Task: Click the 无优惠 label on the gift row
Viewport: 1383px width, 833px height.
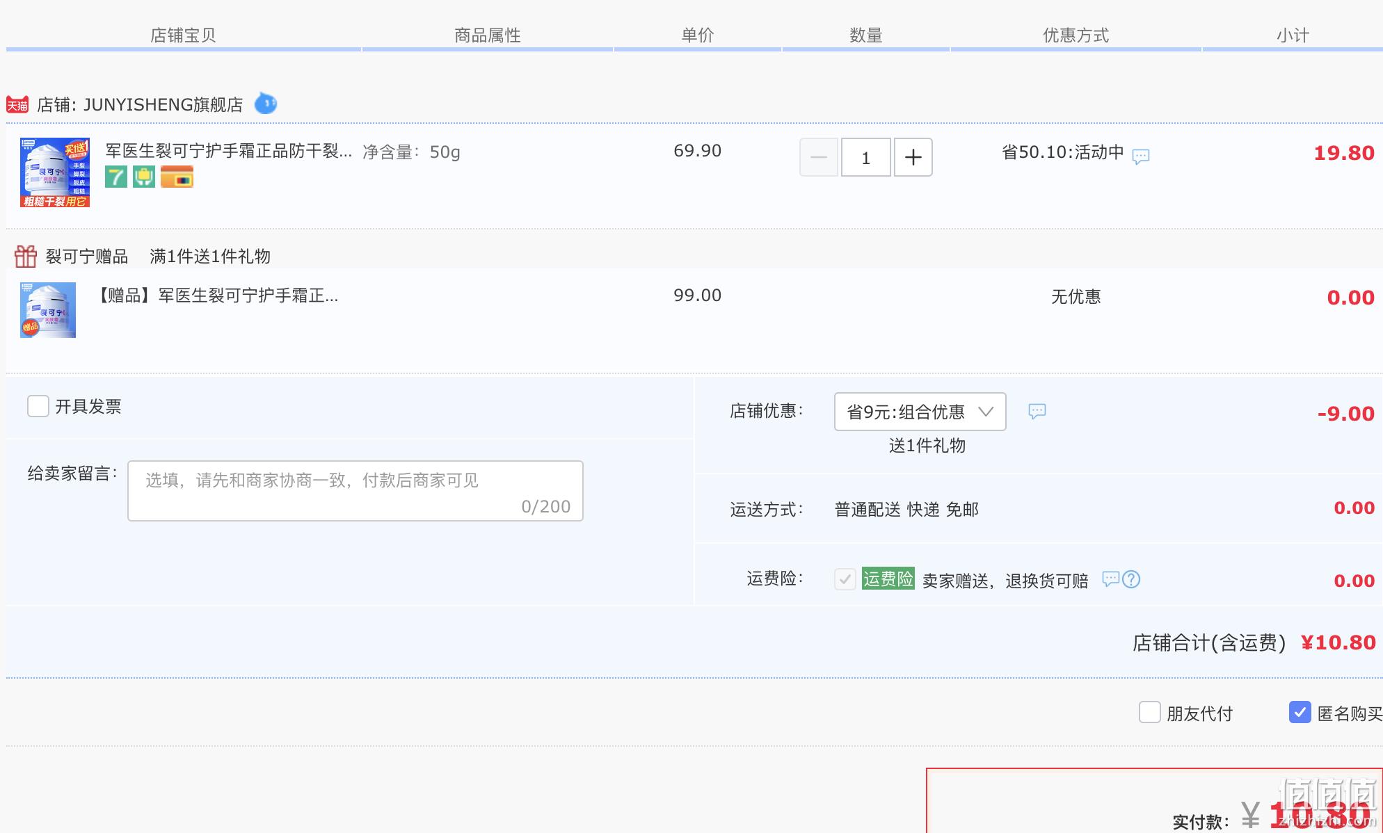Action: pos(1076,297)
